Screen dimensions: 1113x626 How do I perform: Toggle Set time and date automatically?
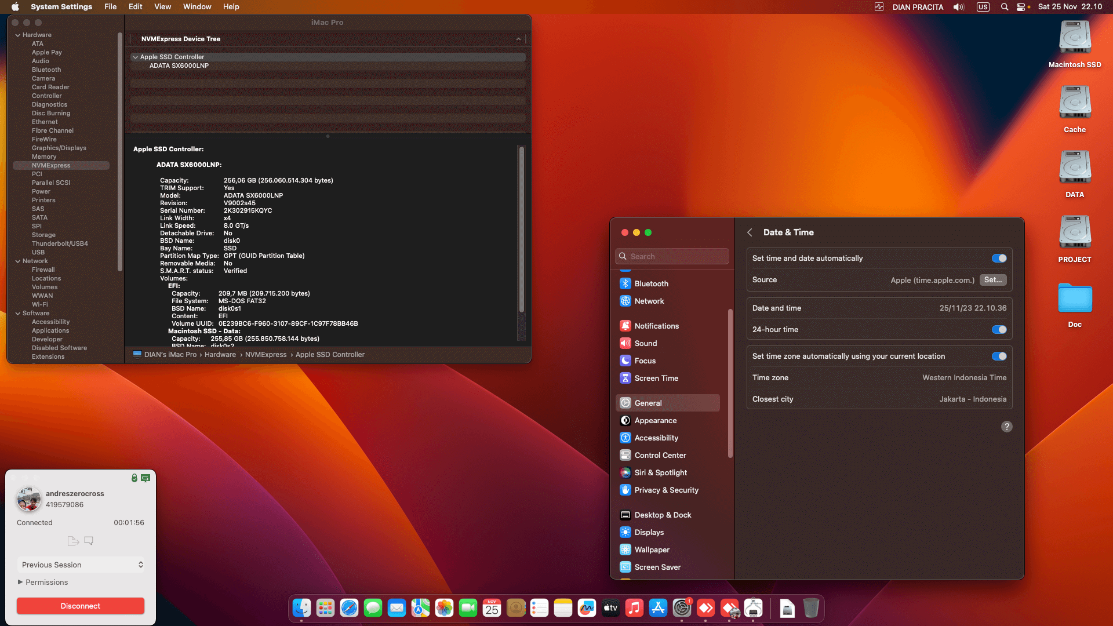coord(999,259)
